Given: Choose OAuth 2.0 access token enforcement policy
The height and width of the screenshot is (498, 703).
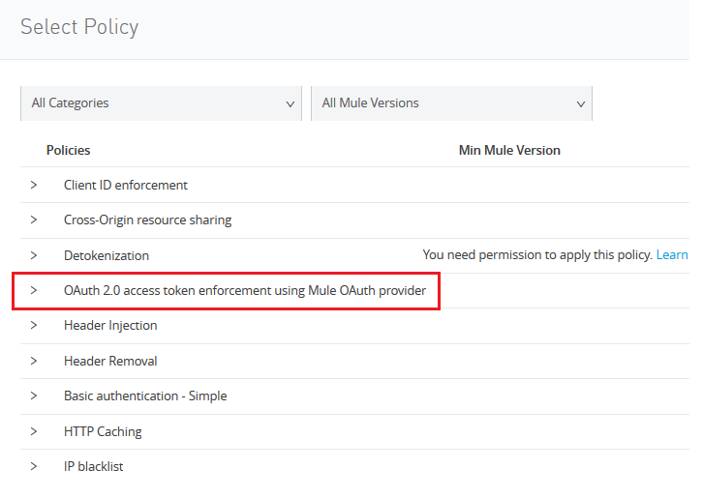Looking at the screenshot, I should coord(244,290).
